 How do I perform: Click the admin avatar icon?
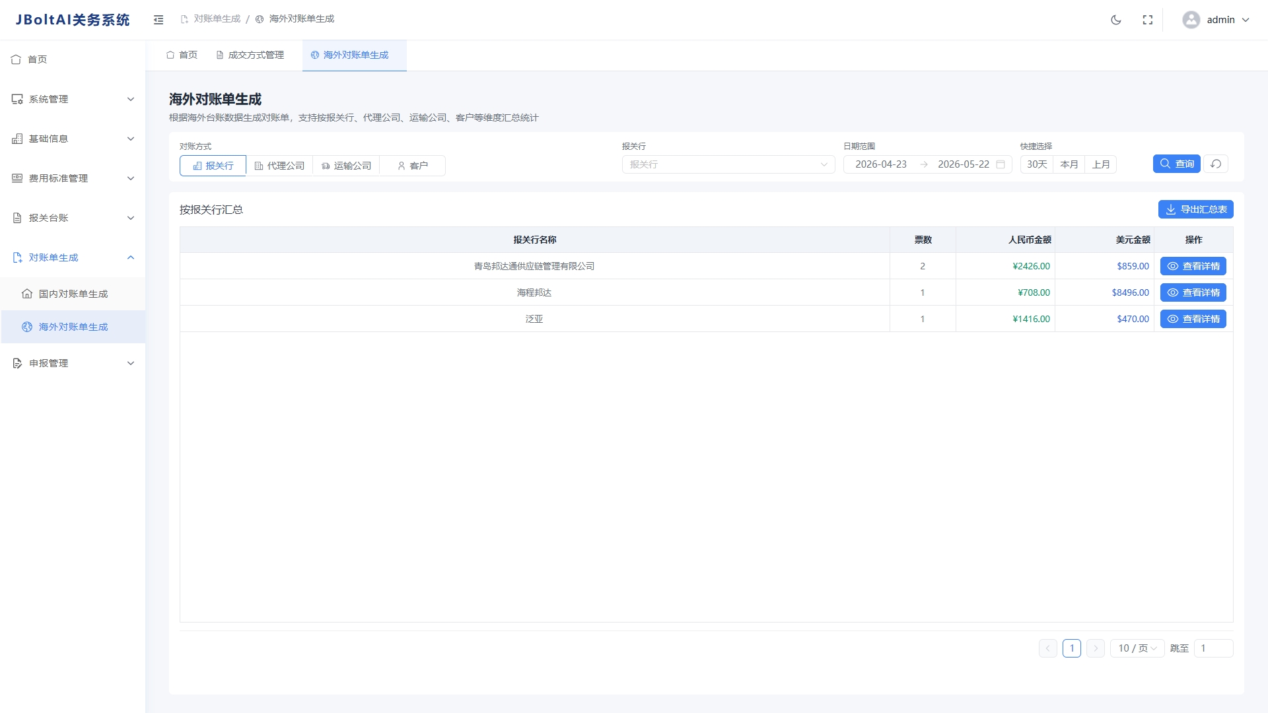[1191, 20]
